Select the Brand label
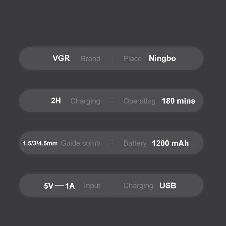 click(90, 59)
